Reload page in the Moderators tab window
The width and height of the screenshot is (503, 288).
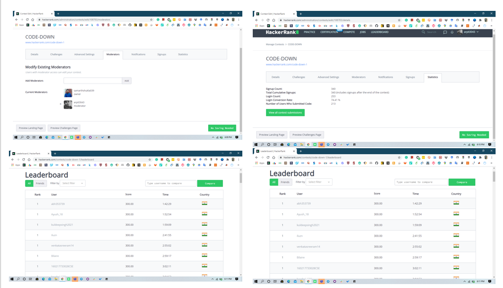(x=27, y=19)
